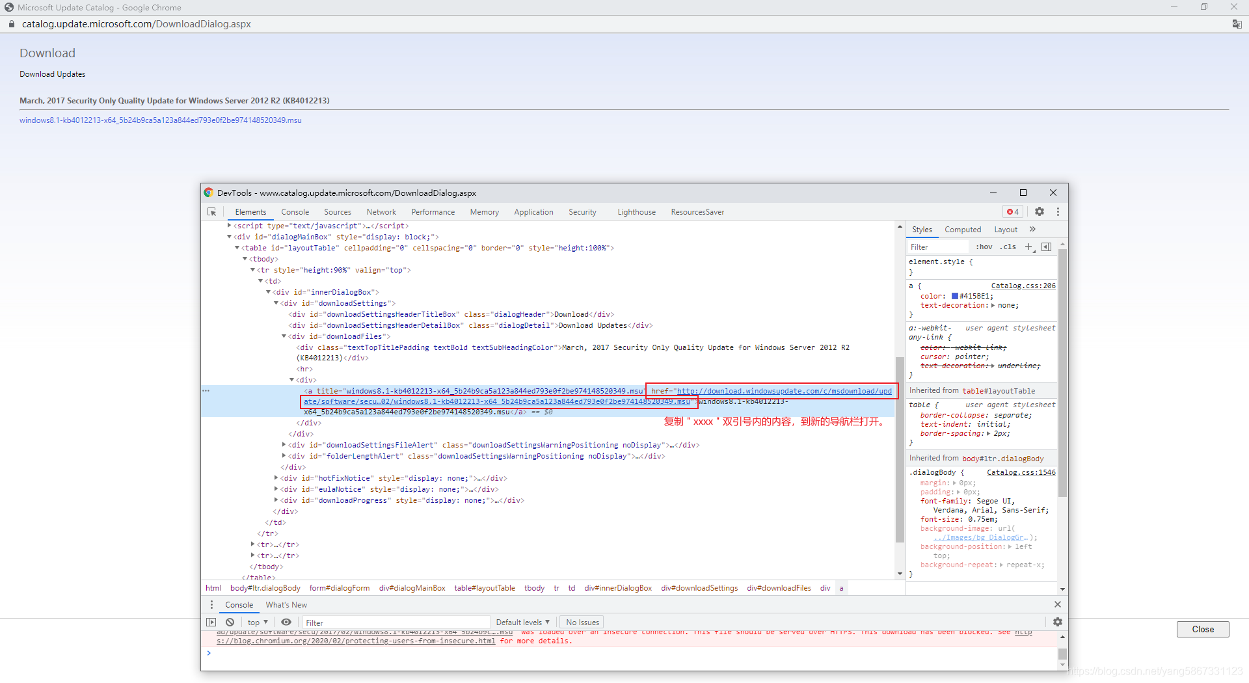
Task: Expand the hotFixNotice div node
Action: (276, 479)
